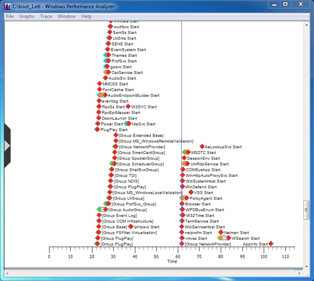The height and width of the screenshot is (281, 314).
Task: Select the FontCache Start diamond marker
Action: (x=99, y=89)
